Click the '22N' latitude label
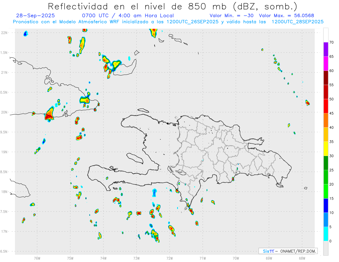The image size is (339, 262). (x=4, y=33)
